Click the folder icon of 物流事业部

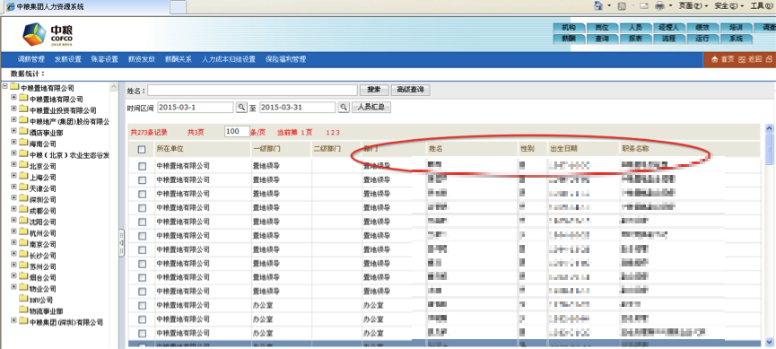23,310
